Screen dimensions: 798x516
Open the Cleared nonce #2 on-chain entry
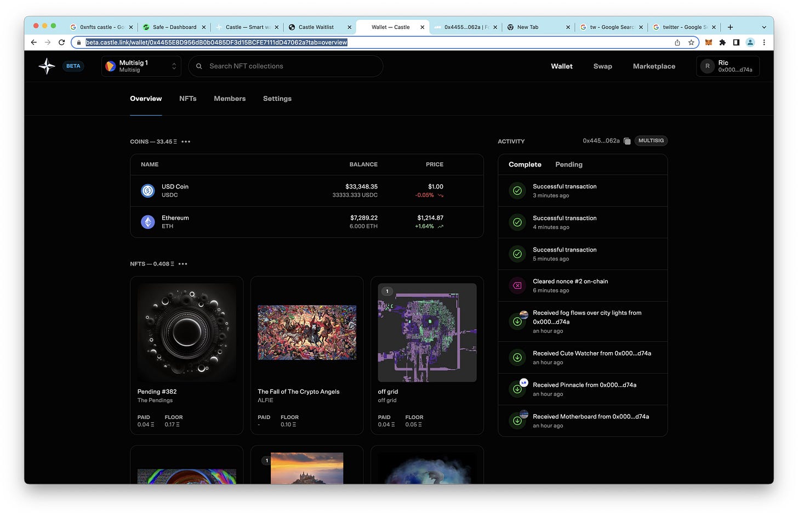583,285
